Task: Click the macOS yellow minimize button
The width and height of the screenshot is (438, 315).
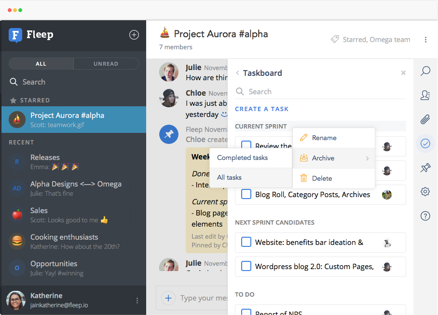Action: point(15,10)
